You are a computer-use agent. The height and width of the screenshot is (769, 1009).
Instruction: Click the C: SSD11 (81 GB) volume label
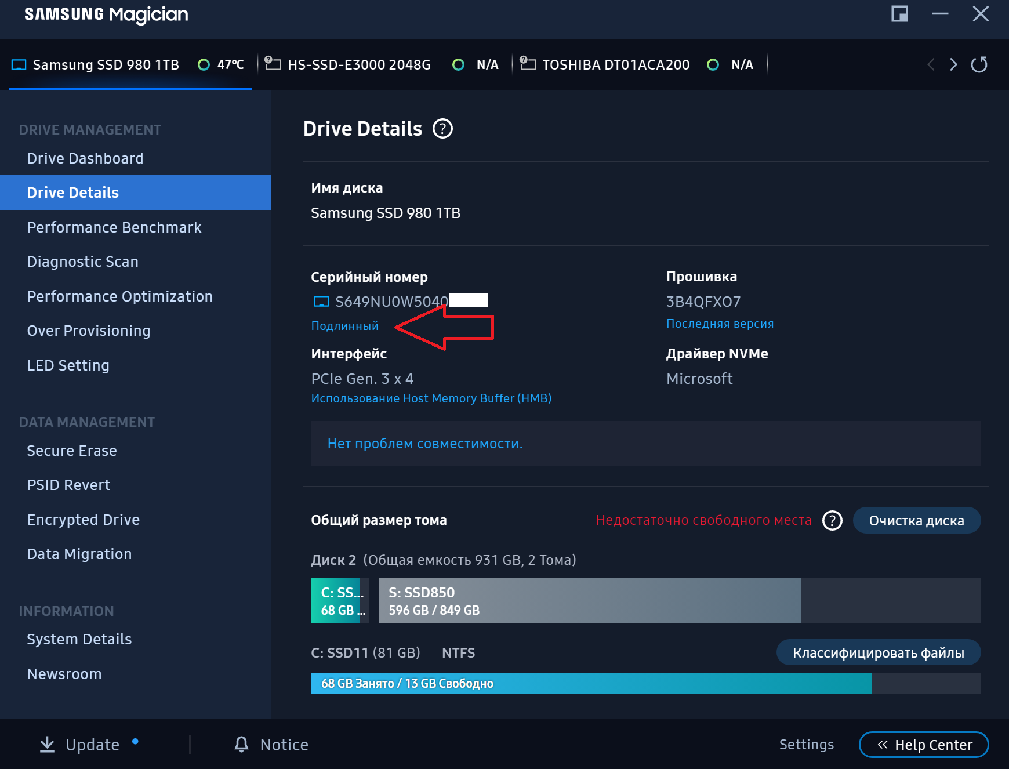tap(365, 653)
